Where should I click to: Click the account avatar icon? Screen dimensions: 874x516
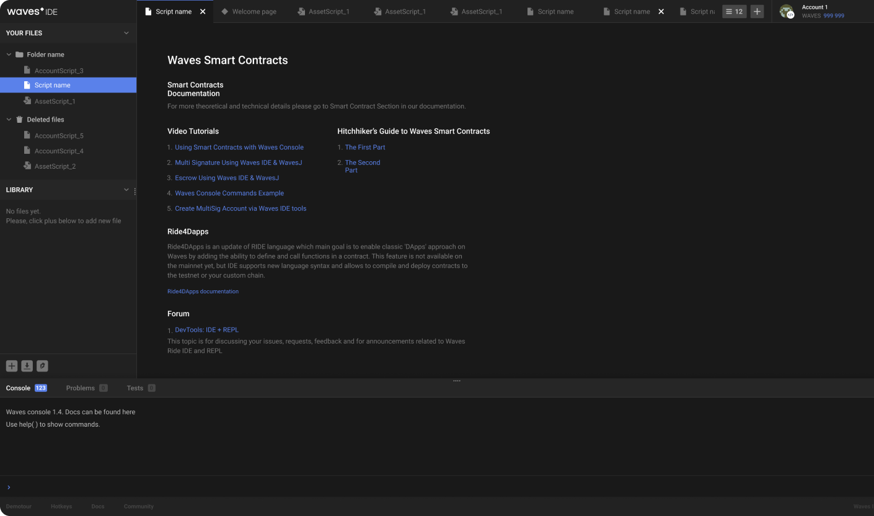tap(787, 11)
